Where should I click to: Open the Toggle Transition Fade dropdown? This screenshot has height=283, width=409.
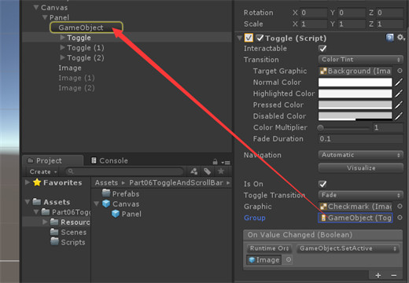click(x=361, y=195)
